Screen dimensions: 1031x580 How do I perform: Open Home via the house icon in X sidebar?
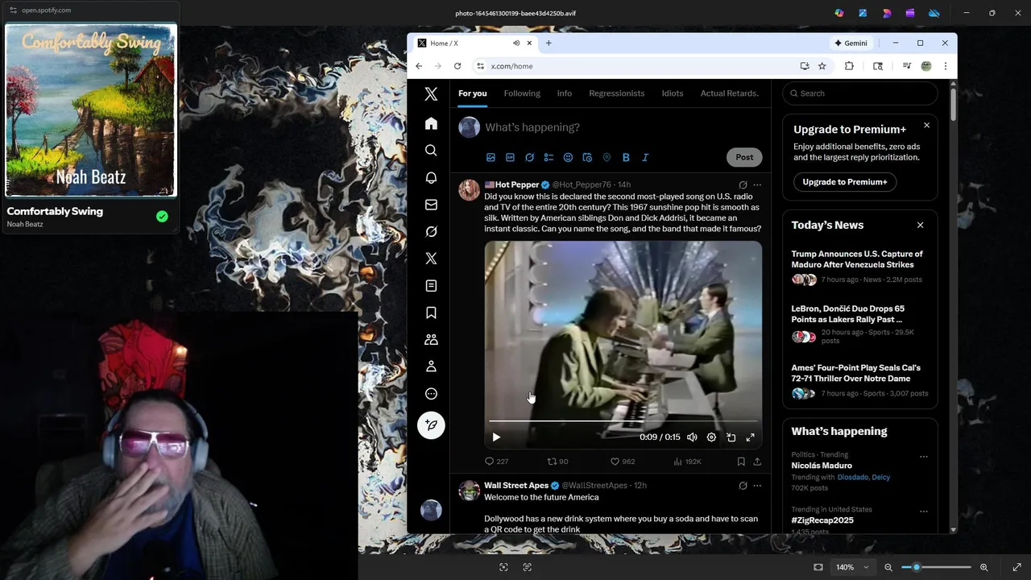431,123
